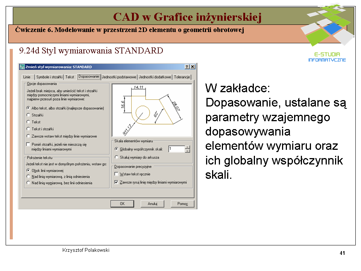Open the 'Jednostki podstawowe' tab

[119, 77]
